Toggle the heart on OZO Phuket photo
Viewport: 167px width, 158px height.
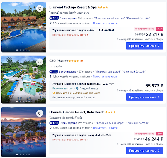click(x=40, y=62)
